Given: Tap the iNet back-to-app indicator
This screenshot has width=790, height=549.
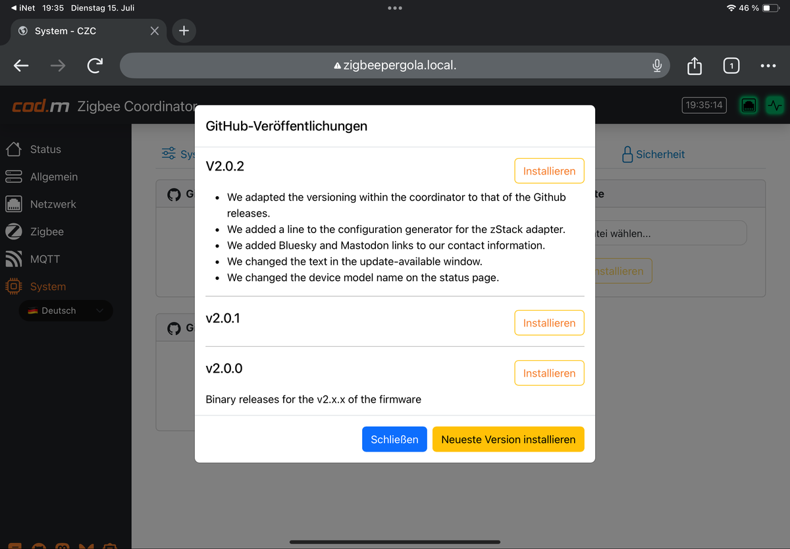Looking at the screenshot, I should [x=24, y=8].
